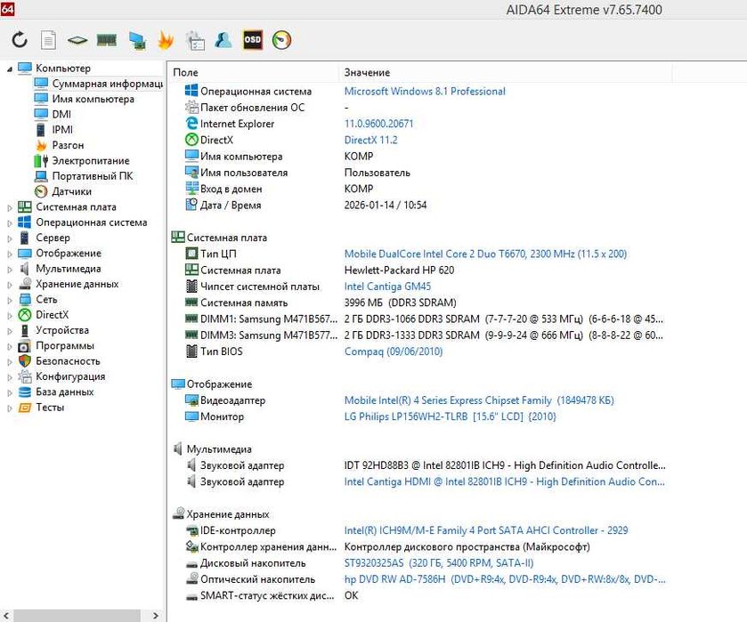The image size is (747, 622).
Task: Open the Безопасность tree item
Action: click(x=68, y=361)
